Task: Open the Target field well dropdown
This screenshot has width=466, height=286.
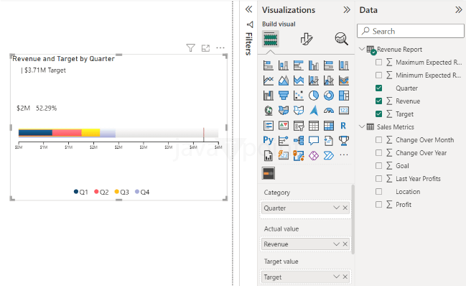Action: coord(336,277)
